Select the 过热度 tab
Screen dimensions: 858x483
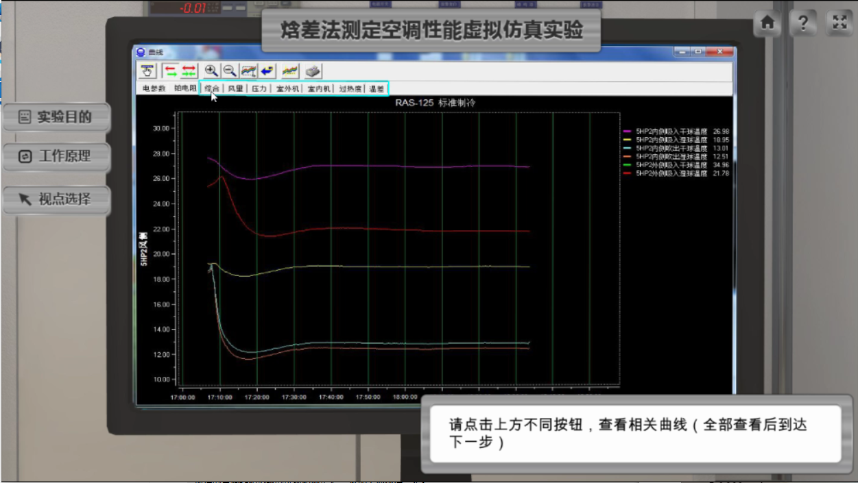pyautogui.click(x=350, y=88)
